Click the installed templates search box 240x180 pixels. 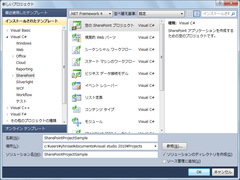pos(216,14)
